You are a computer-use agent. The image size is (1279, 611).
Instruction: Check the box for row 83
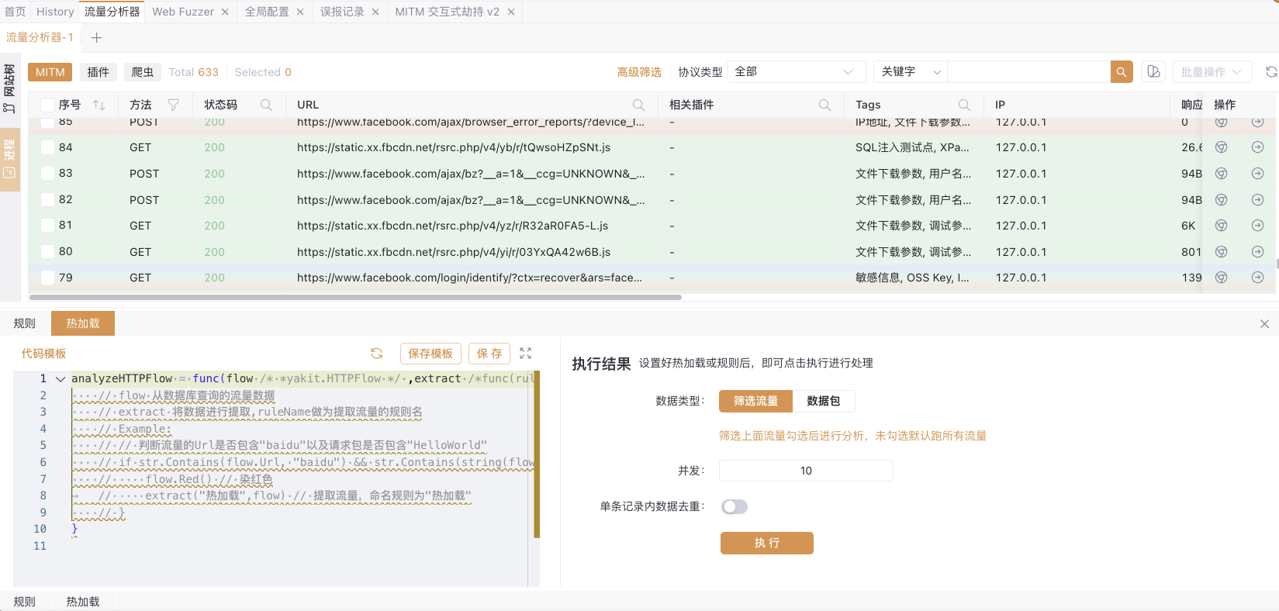[48, 174]
